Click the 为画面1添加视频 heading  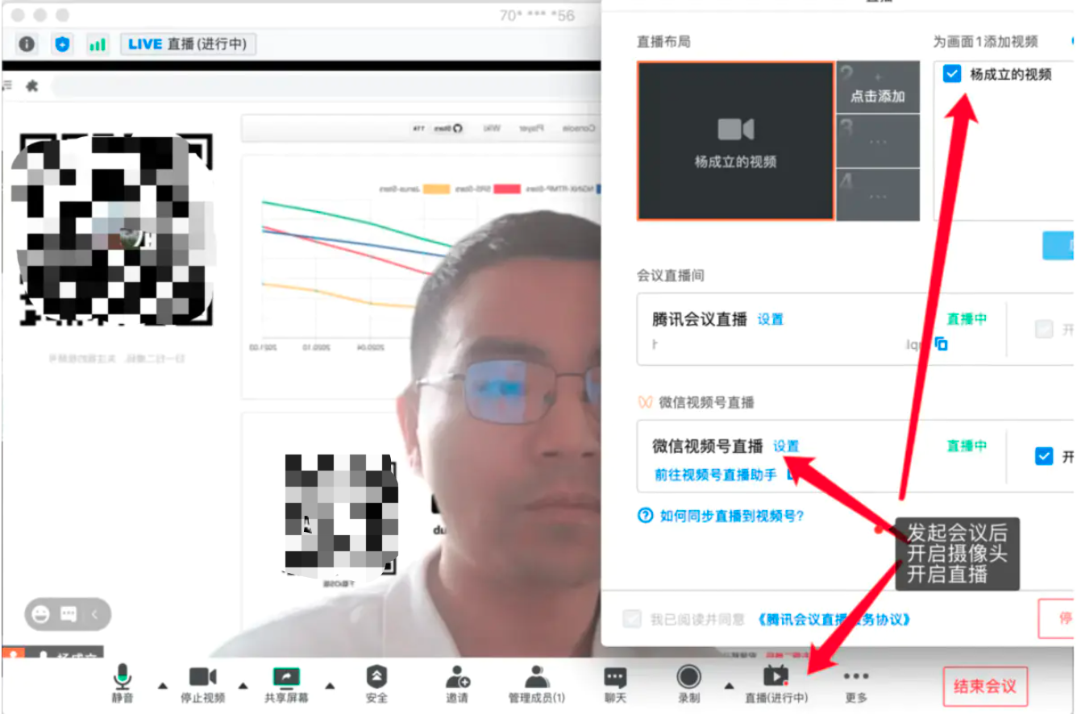(986, 42)
